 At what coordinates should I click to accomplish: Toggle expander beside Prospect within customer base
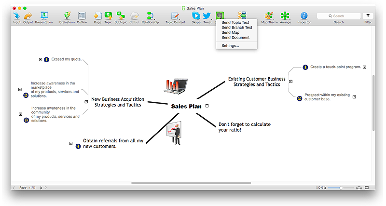(354, 96)
